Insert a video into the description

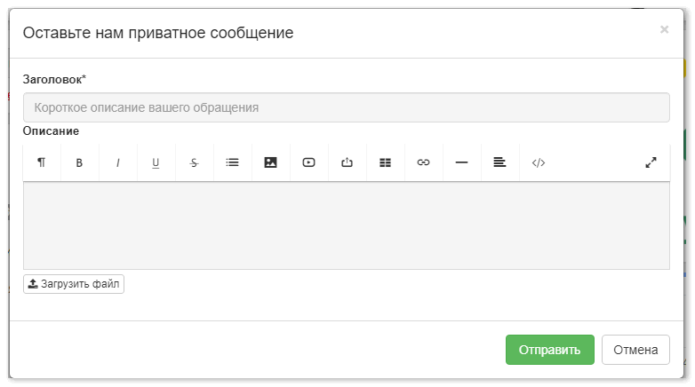tap(309, 162)
